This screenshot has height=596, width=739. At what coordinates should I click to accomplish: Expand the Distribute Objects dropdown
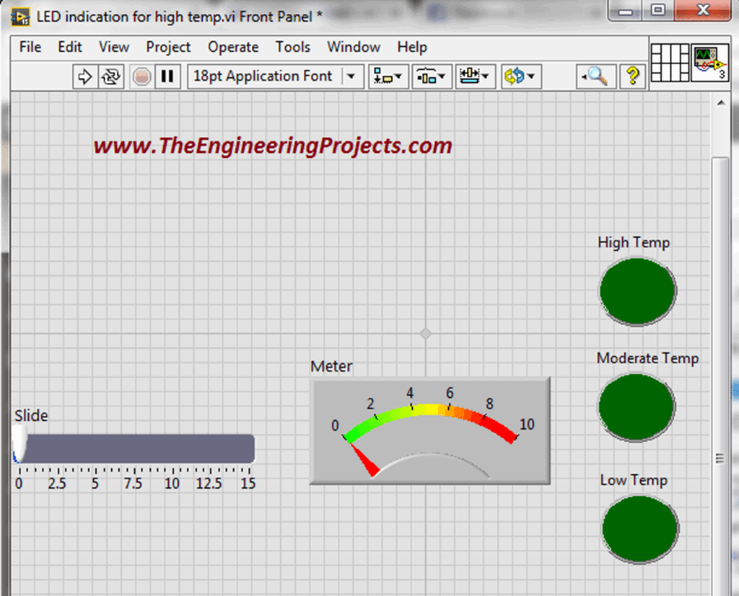432,76
